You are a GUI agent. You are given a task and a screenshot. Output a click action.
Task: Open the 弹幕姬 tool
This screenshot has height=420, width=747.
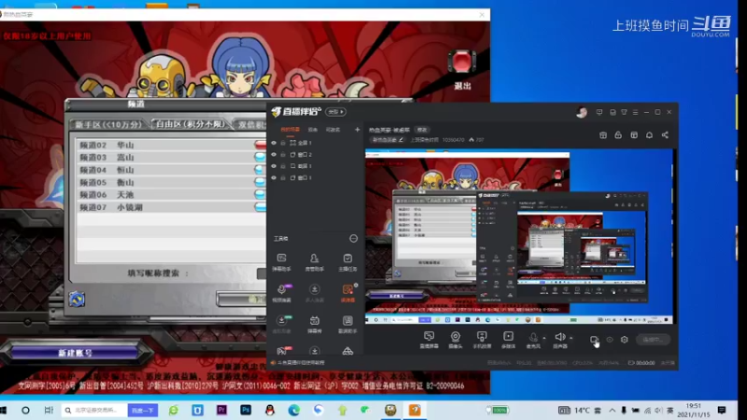315,324
